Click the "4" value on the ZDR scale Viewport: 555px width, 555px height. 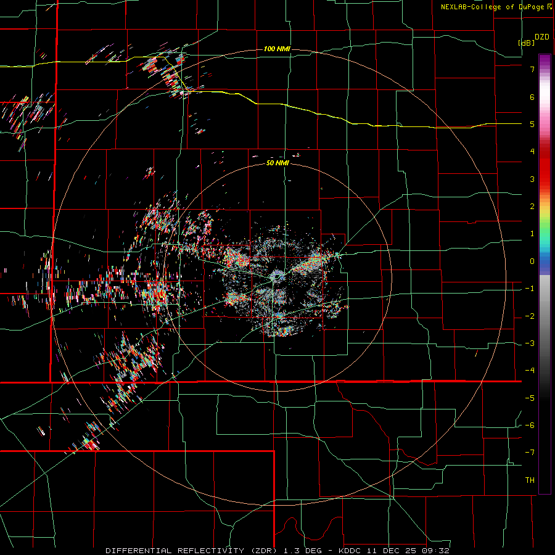click(x=532, y=152)
